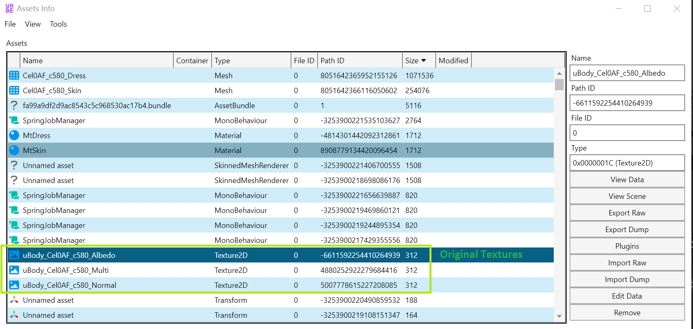Viewport: 693px width, 329px height.
Task: Click the script icon of SpringJobManager size 2764
Action: 14,120
